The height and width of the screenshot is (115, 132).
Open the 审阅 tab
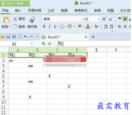tap(97, 10)
